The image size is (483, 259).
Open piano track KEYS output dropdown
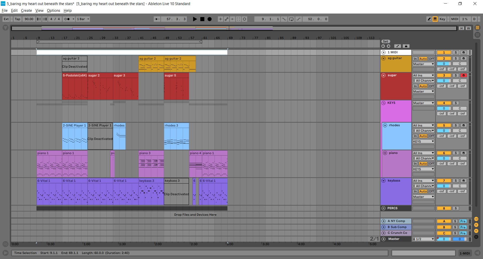pyautogui.click(x=423, y=169)
